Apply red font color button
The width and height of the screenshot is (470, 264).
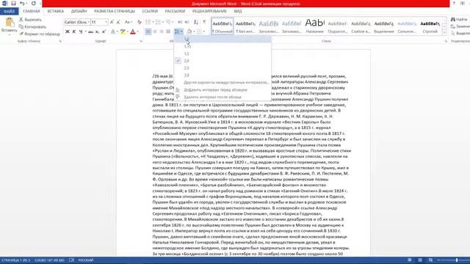133,32
